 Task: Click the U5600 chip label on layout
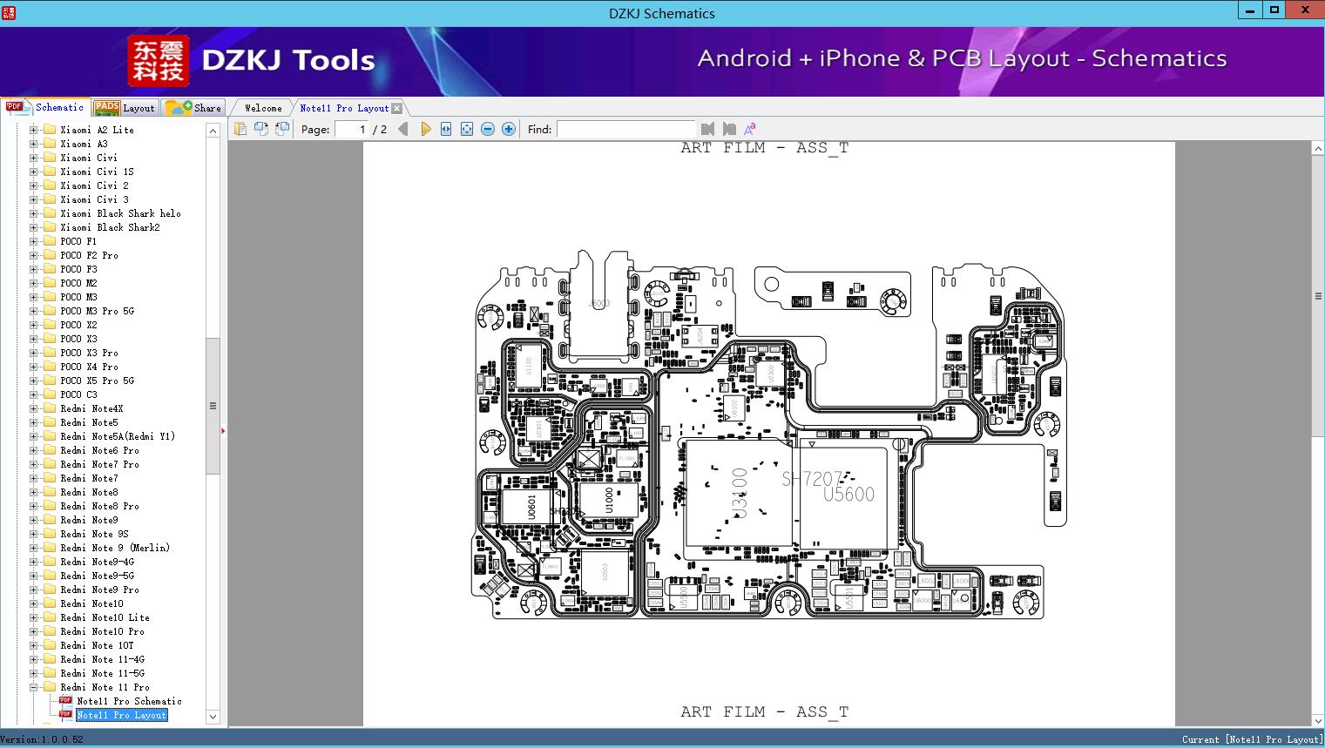click(x=848, y=494)
